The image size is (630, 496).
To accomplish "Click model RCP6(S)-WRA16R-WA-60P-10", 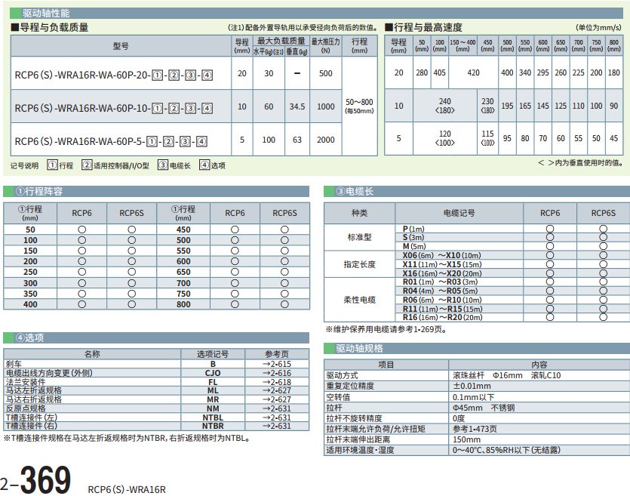I will pos(114,108).
